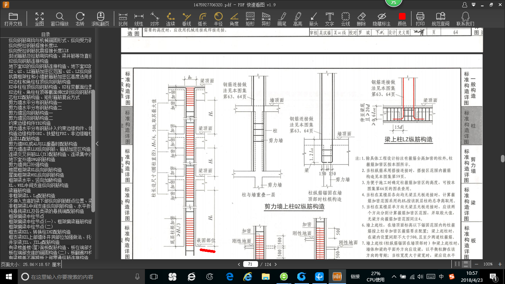Select the 箭头 arrow tool
505x284 pixels.
click(x=313, y=19)
